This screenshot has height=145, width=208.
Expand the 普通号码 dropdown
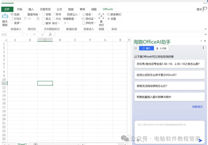tap(40, 14)
